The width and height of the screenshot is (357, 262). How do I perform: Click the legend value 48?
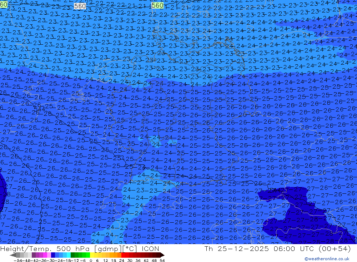click(154, 261)
